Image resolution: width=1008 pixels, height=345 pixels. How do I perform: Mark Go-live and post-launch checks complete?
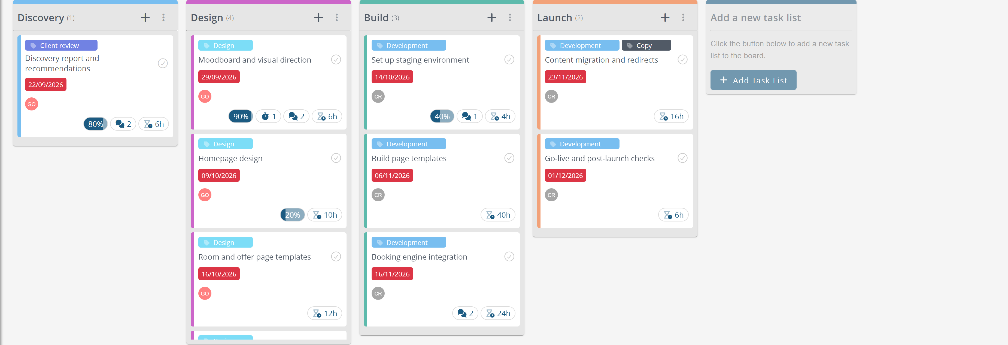pyautogui.click(x=682, y=158)
